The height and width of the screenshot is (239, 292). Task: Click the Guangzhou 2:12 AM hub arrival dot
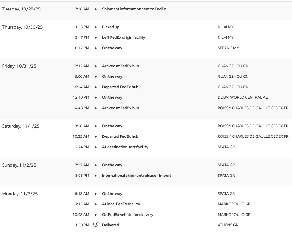pyautogui.click(x=96, y=66)
